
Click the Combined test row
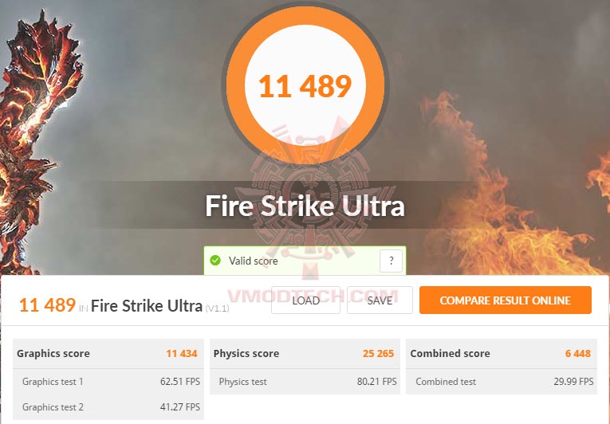tap(502, 382)
